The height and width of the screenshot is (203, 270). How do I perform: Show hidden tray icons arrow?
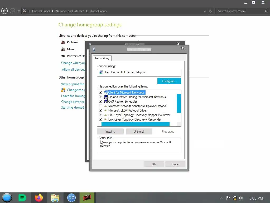[x=221, y=198]
